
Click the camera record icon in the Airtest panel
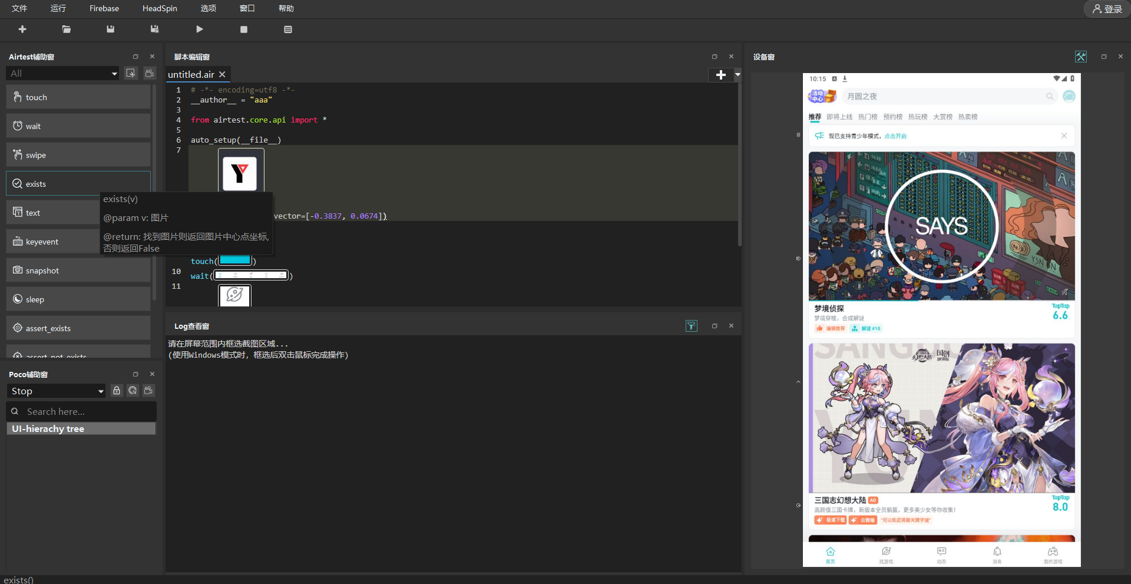pos(150,73)
